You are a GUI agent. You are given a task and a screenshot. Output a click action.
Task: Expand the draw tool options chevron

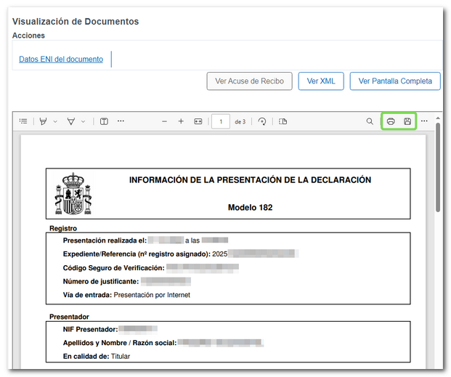coord(83,121)
